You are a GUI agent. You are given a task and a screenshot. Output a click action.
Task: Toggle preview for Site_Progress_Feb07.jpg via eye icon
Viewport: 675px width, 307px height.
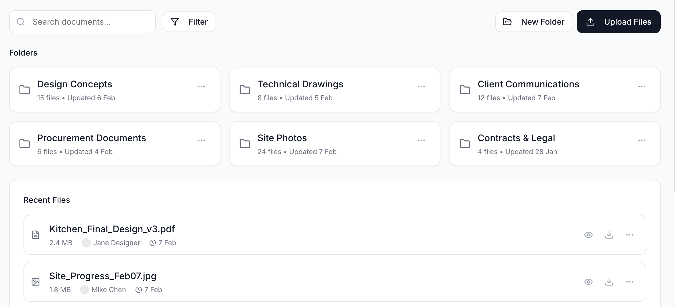(588, 282)
